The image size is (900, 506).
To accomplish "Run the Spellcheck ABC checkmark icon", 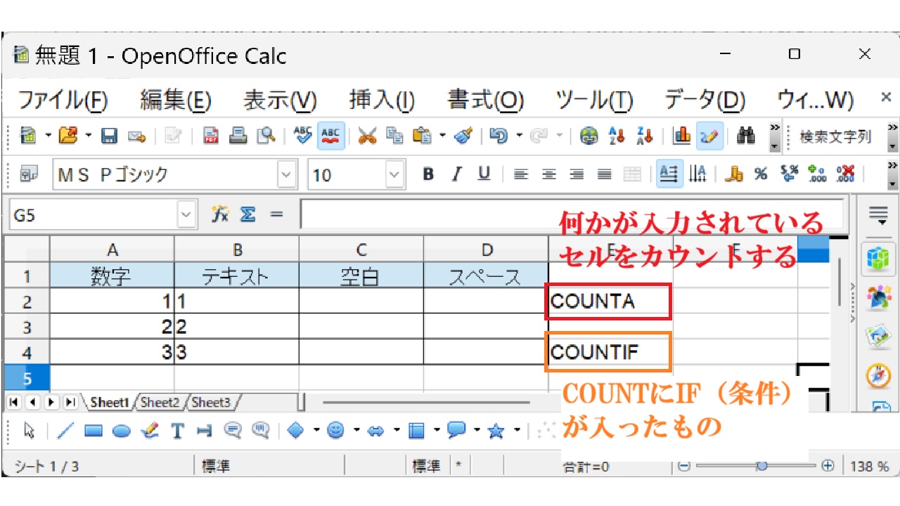I will pos(304,136).
